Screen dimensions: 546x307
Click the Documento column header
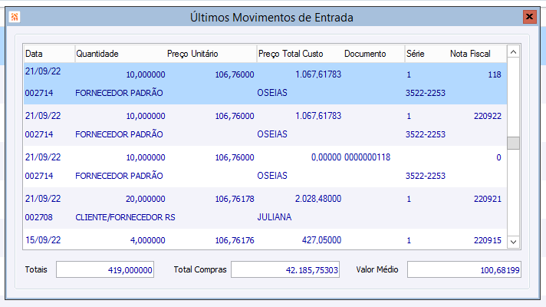pos(373,54)
